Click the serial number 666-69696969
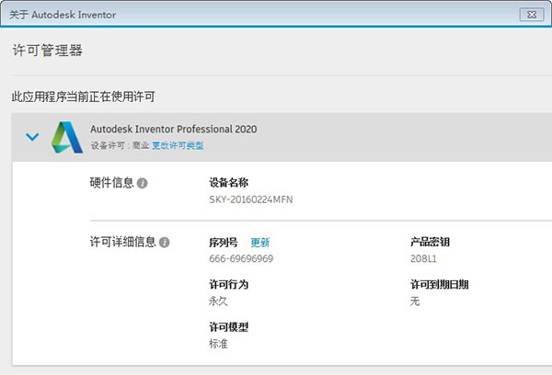Viewport: 552px width, 375px height. (241, 258)
